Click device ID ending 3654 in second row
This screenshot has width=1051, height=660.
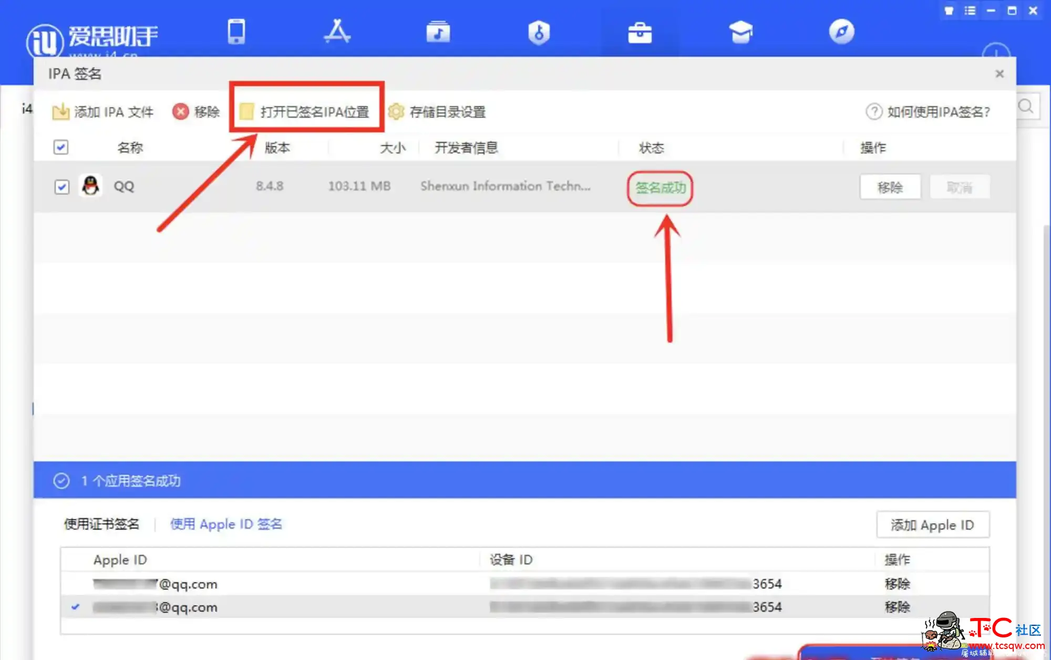pos(636,607)
